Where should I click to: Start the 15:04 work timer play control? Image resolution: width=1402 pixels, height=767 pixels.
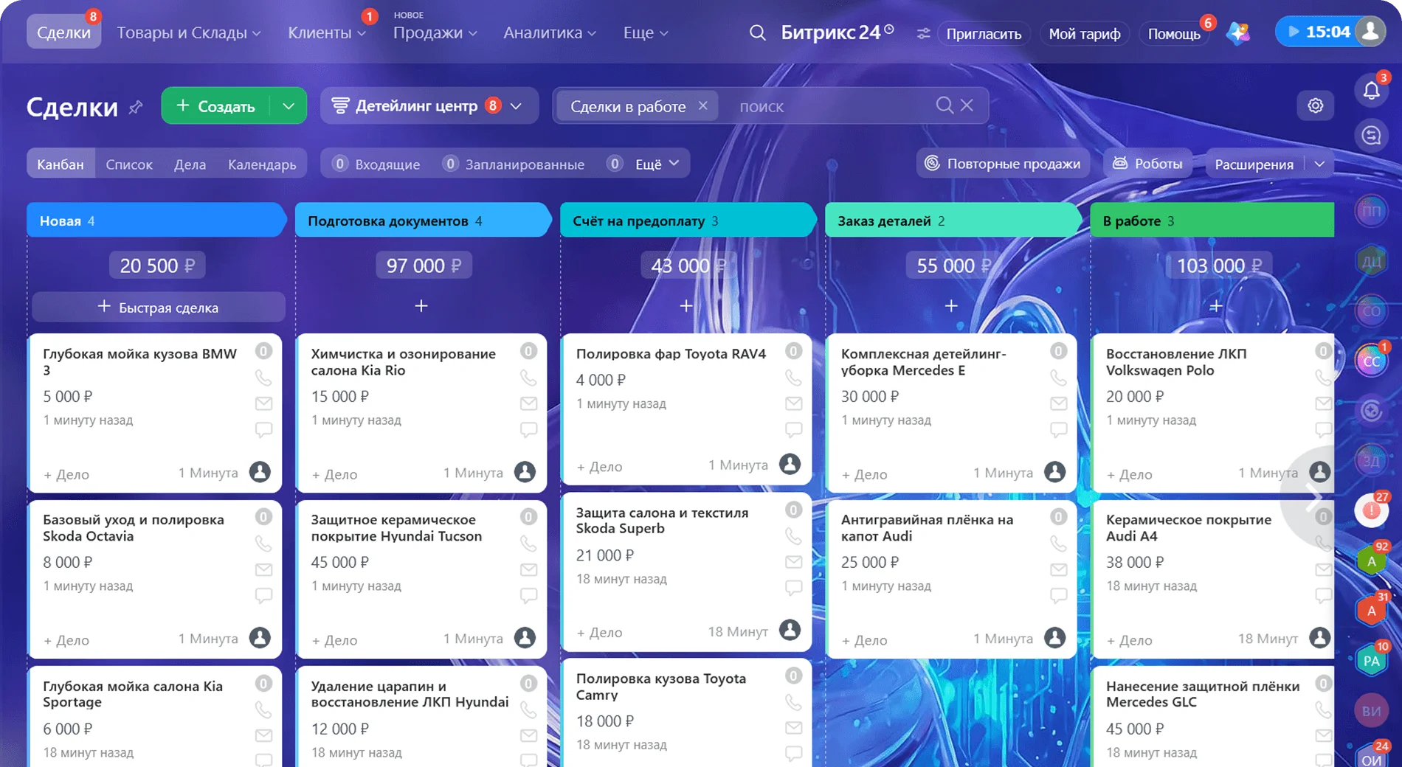pos(1294,32)
